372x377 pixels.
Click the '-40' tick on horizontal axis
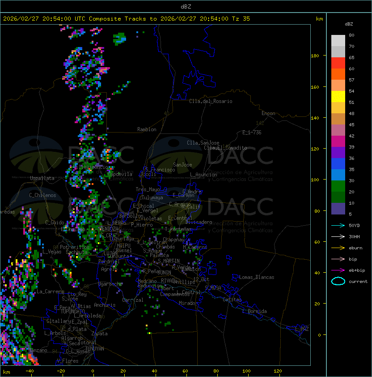pos(30,371)
